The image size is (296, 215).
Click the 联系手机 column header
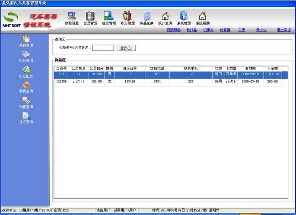[191, 69]
